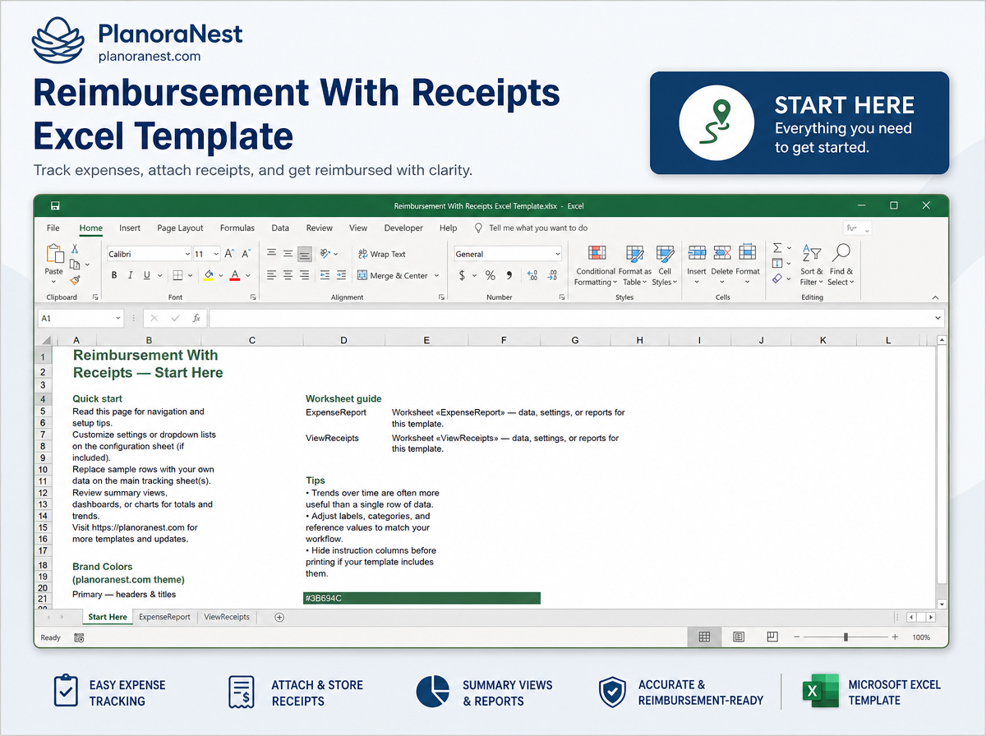
Task: Apply red Font Color
Action: click(235, 276)
